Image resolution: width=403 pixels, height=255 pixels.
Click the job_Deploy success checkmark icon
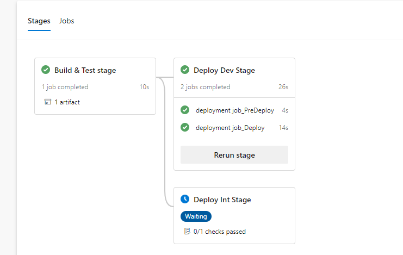pos(185,128)
